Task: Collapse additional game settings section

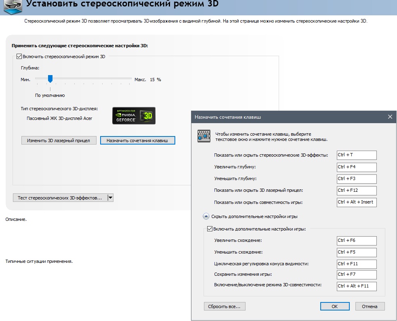Action: coord(206,216)
